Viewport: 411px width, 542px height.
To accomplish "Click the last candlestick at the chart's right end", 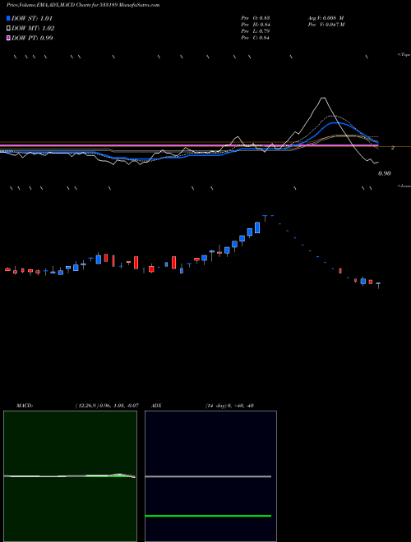I will click(x=378, y=284).
